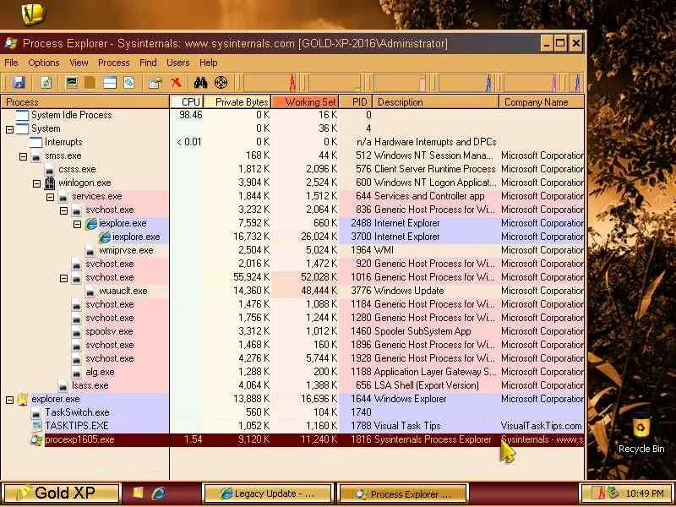Sort by the Description column header
The width and height of the screenshot is (676, 507).
click(435, 102)
